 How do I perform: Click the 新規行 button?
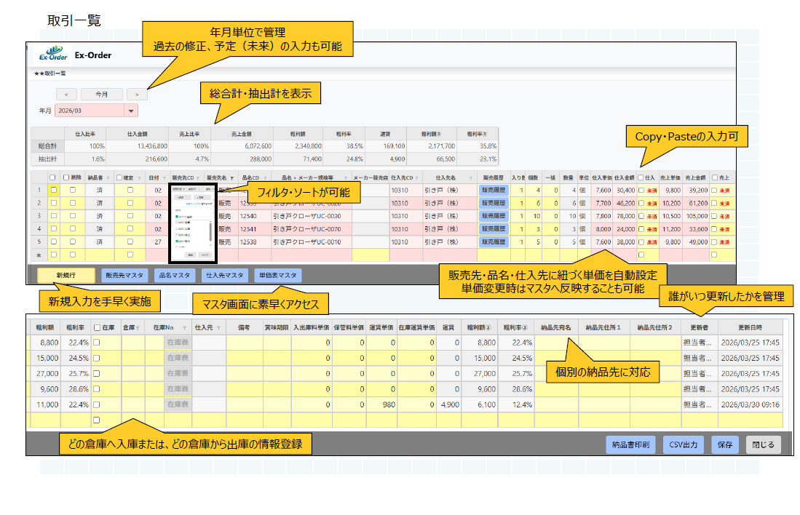coord(66,276)
